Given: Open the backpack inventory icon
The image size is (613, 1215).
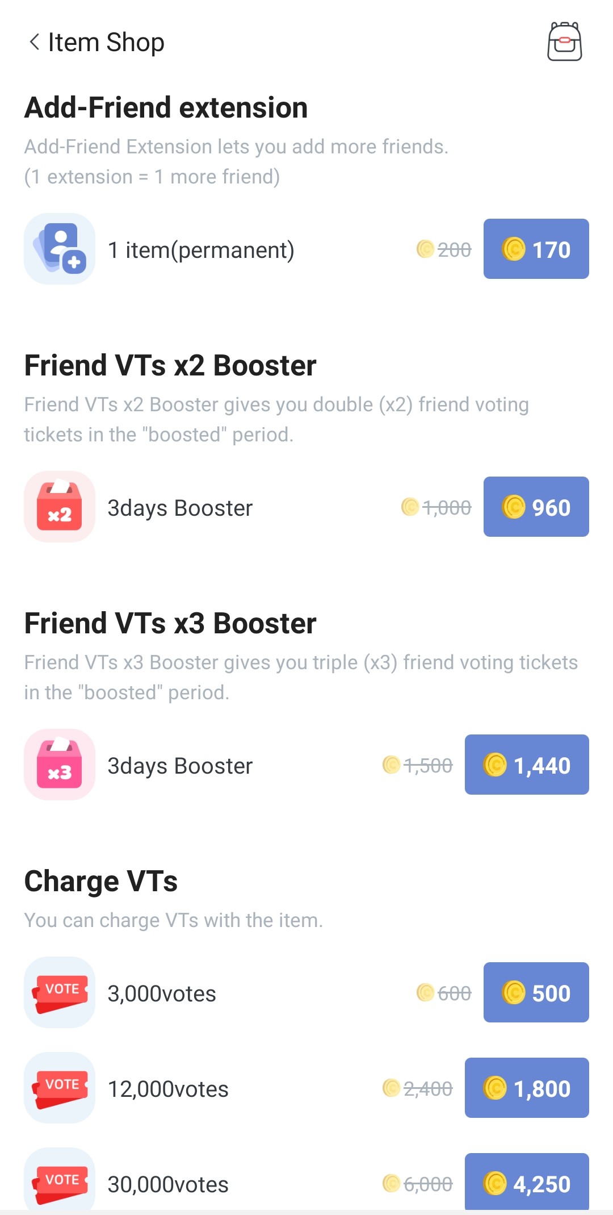Looking at the screenshot, I should (564, 41).
